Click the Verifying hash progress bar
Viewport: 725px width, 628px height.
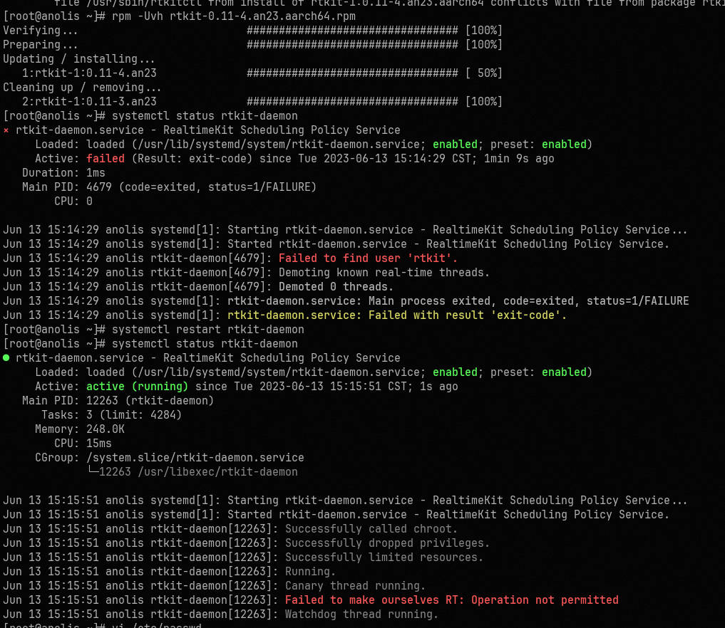[352, 31]
